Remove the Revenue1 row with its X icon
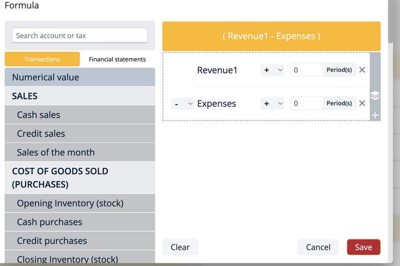This screenshot has height=266, width=400. 362,70
